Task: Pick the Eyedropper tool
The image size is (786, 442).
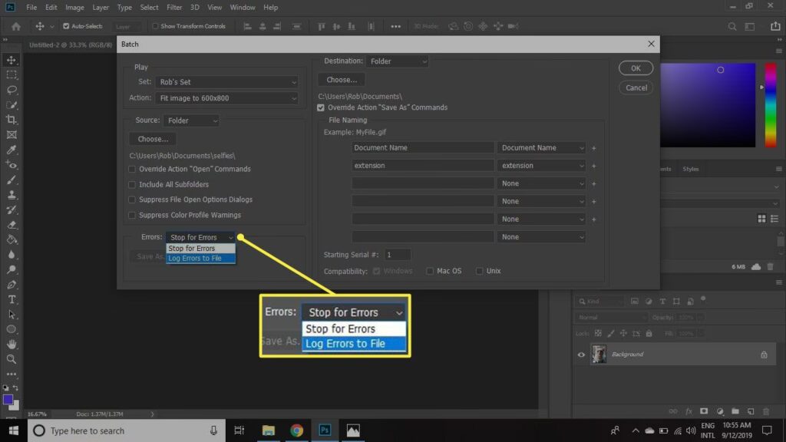Action: click(x=12, y=150)
